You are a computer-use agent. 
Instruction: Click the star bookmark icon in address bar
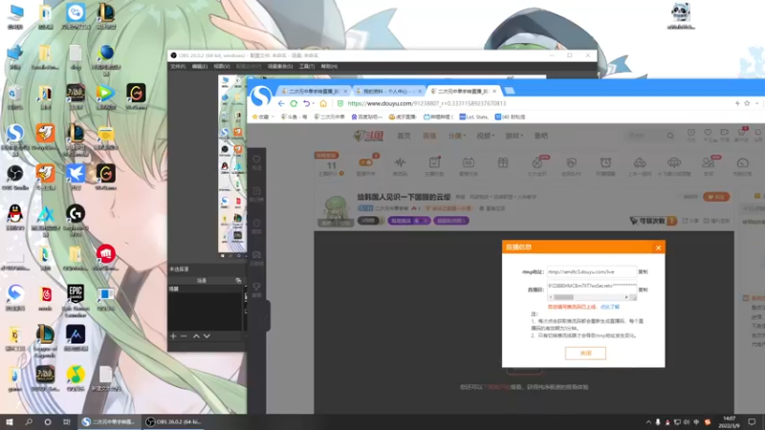coord(747,103)
